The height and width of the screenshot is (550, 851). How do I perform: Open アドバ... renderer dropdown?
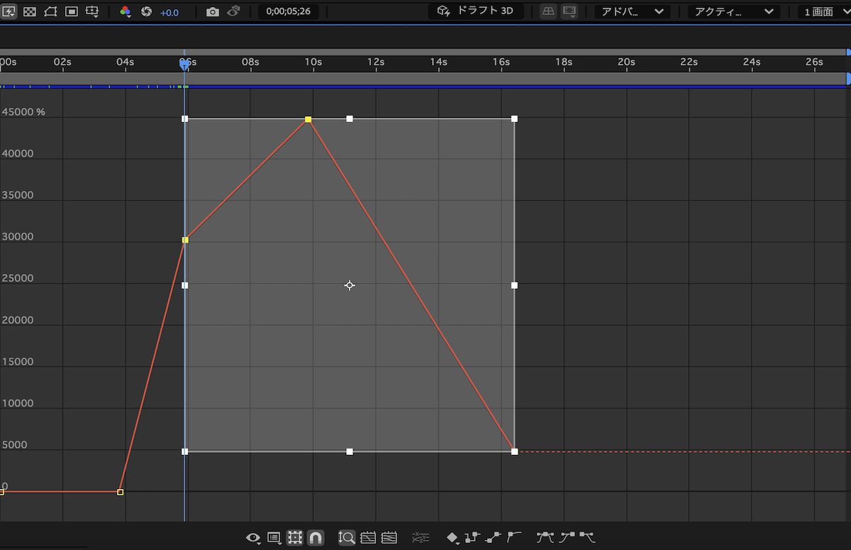point(633,12)
